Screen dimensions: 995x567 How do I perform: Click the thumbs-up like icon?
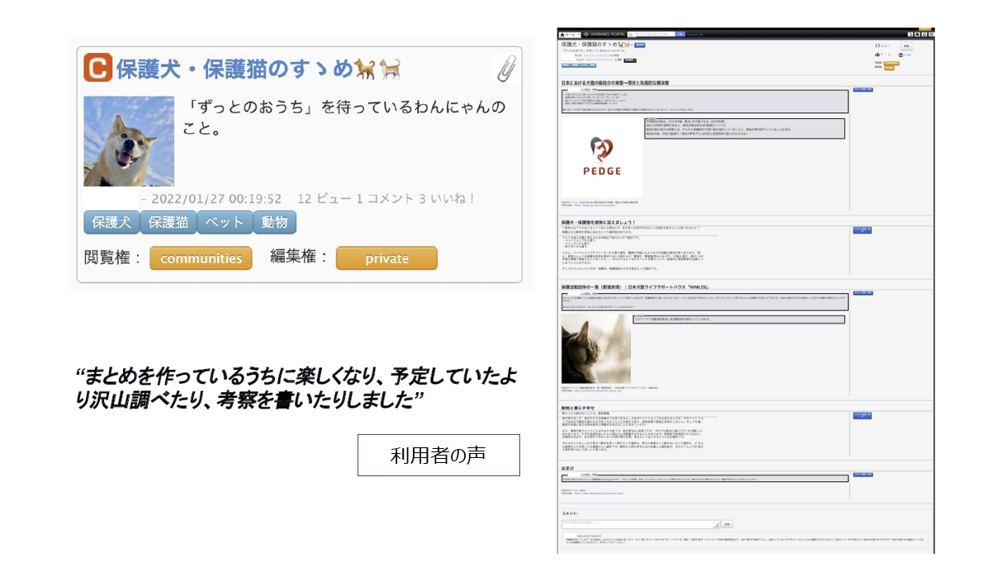tap(876, 54)
